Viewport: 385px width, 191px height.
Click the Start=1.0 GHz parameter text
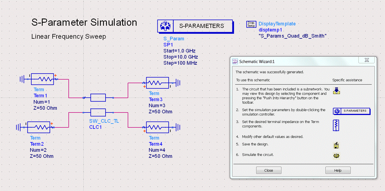pyautogui.click(x=179, y=51)
